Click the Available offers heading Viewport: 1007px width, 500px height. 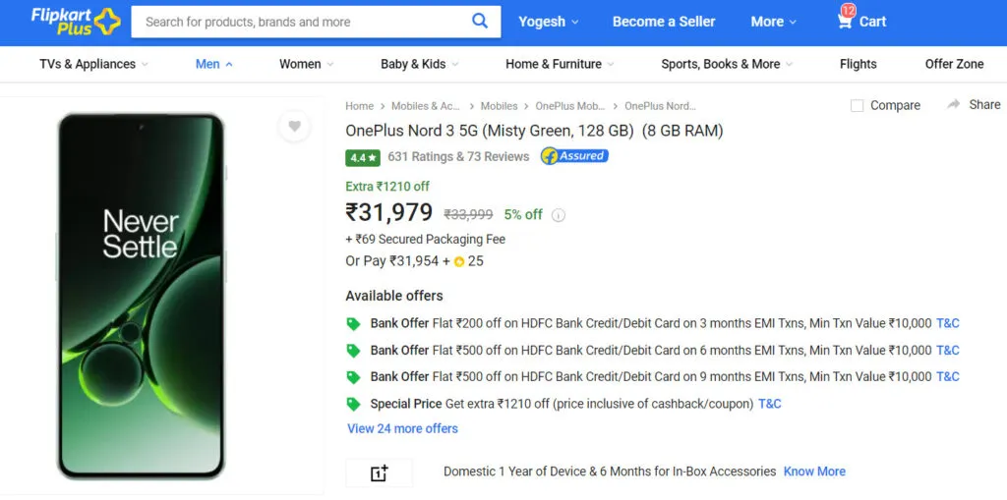[x=394, y=296]
